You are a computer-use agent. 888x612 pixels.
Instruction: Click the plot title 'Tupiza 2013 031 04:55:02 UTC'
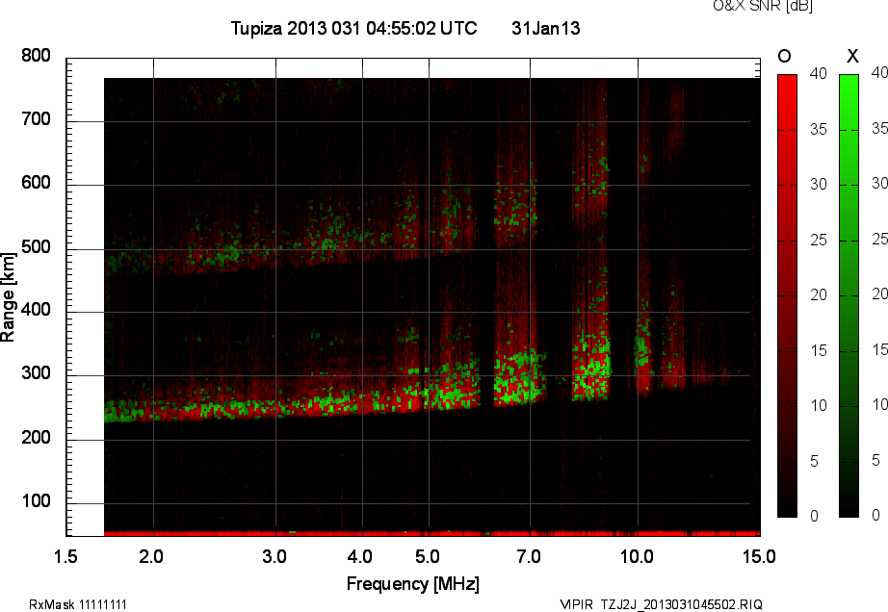354,28
